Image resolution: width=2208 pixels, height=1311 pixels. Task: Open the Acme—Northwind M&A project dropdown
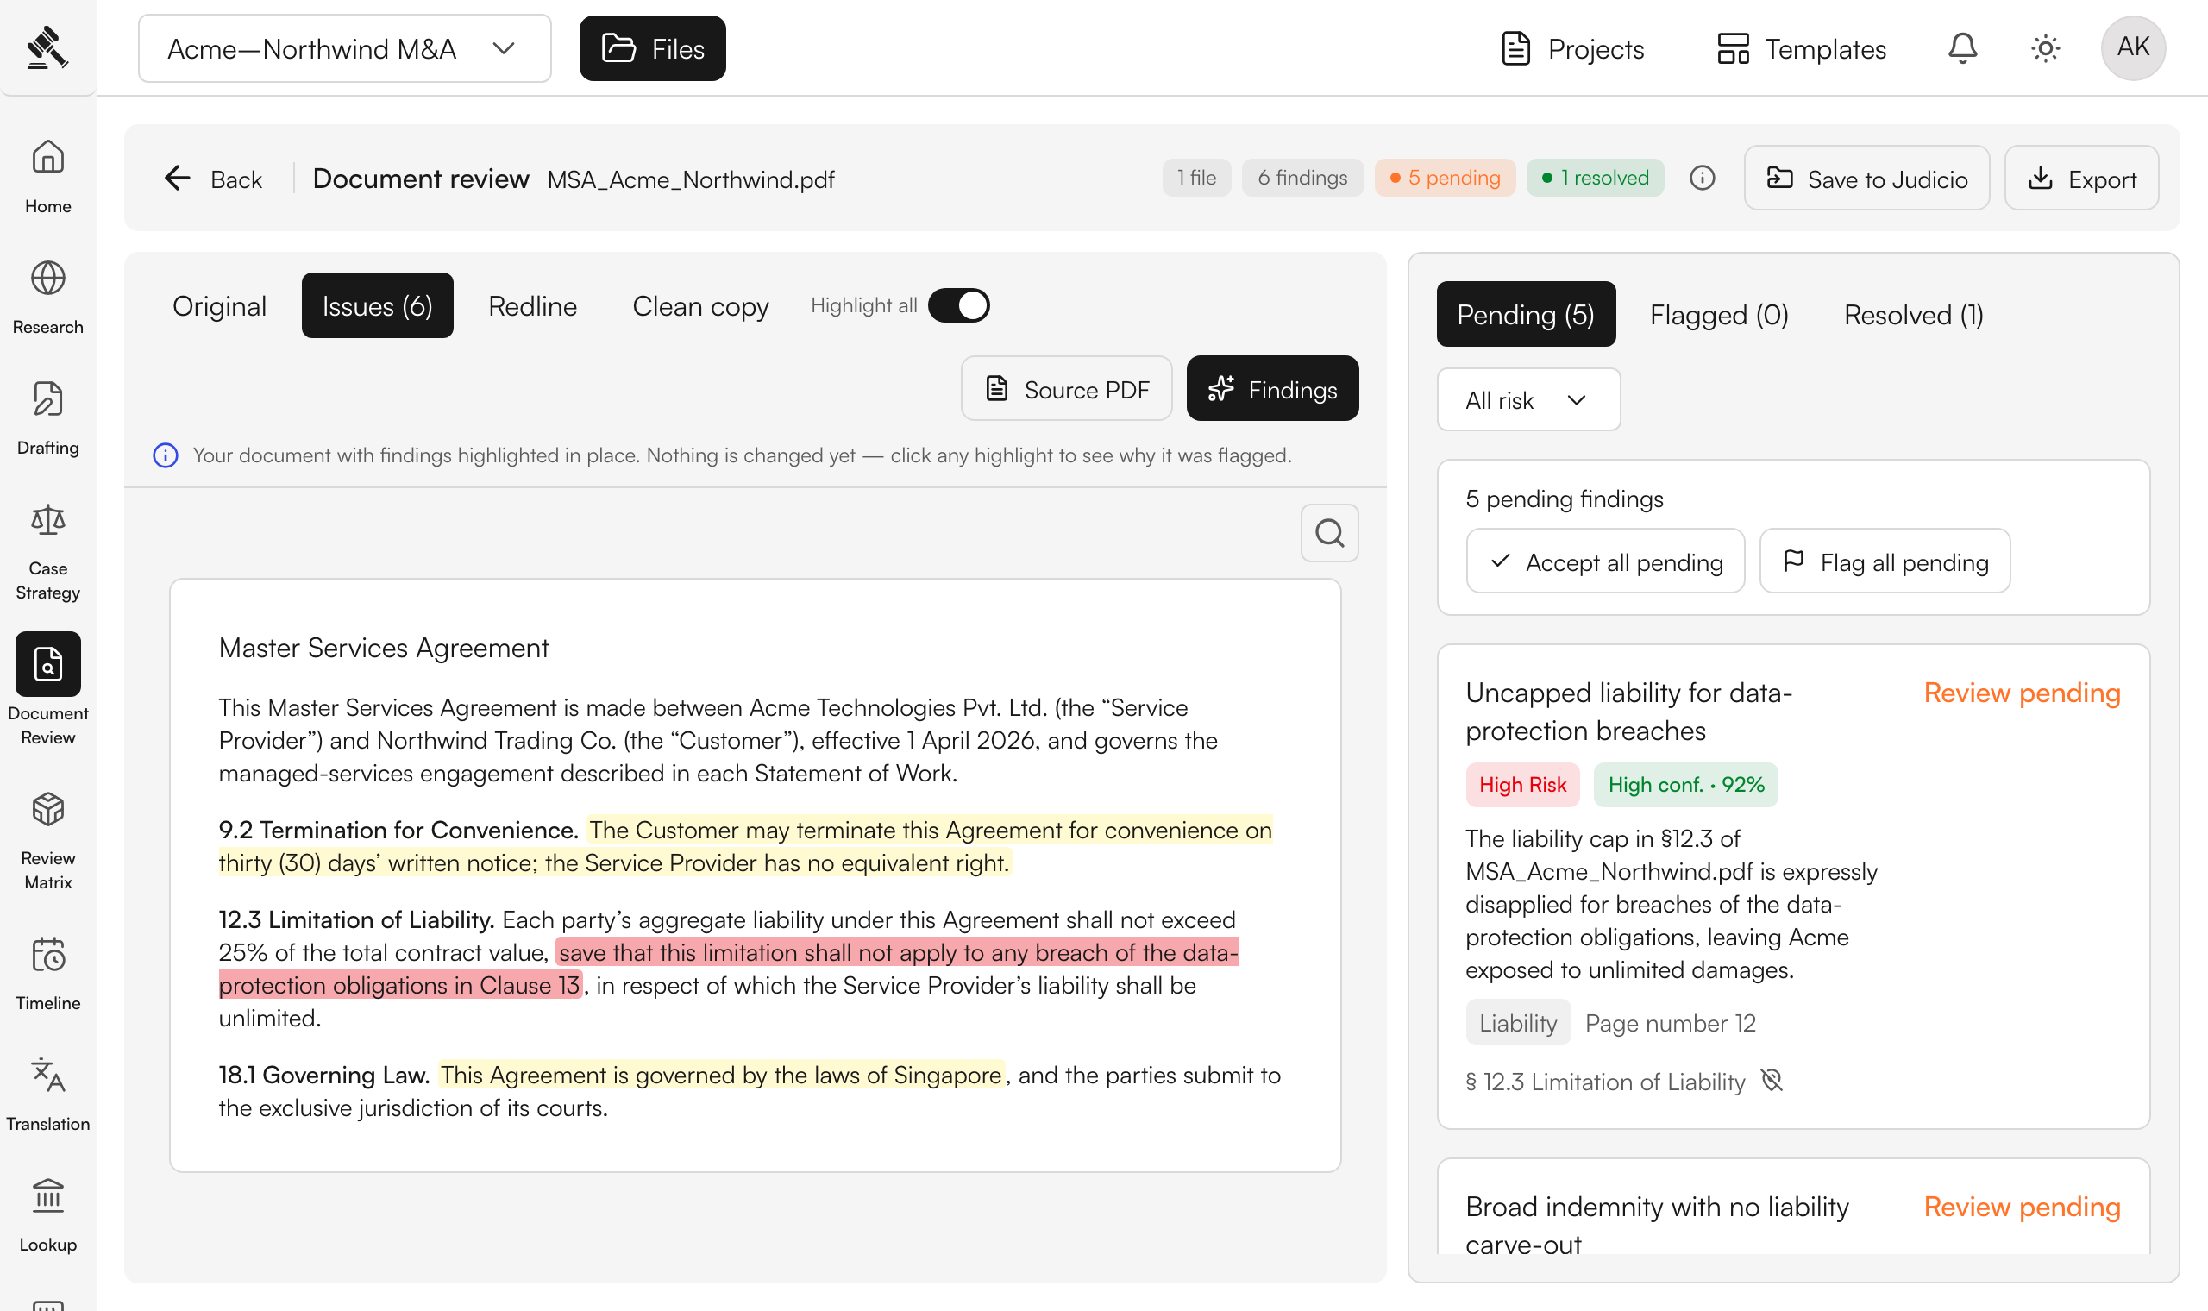pos(344,48)
